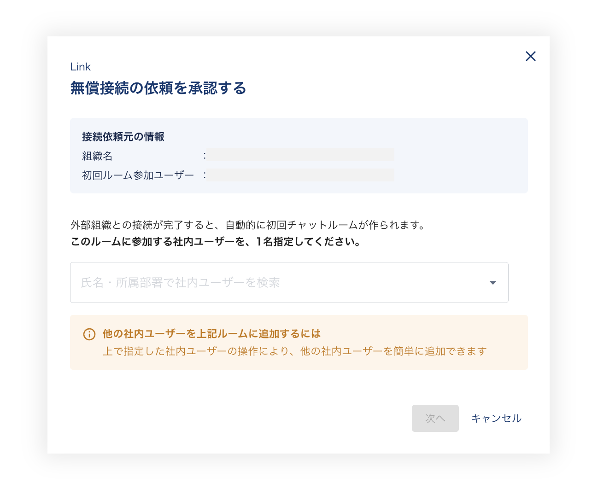
Task: Select the 無償接続の依頼を承認する heading
Action: [x=158, y=88]
